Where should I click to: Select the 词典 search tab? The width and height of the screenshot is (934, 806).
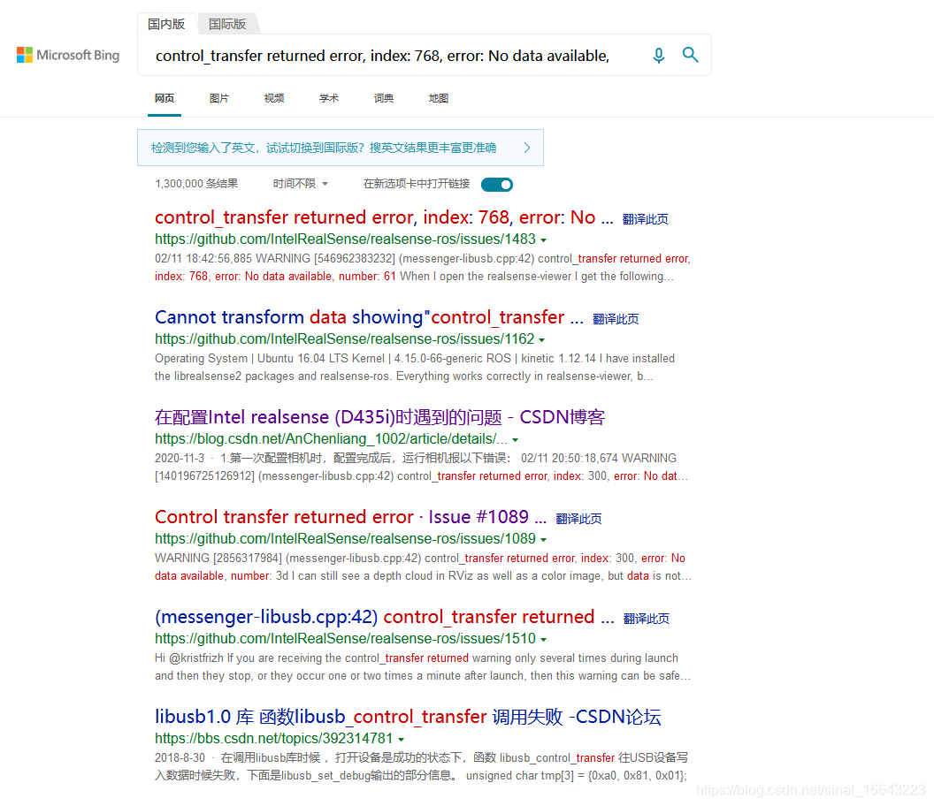[383, 98]
